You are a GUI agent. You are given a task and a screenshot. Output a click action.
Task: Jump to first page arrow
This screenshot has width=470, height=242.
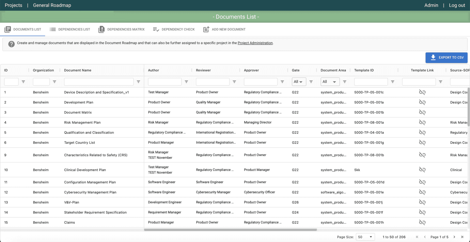click(417, 237)
